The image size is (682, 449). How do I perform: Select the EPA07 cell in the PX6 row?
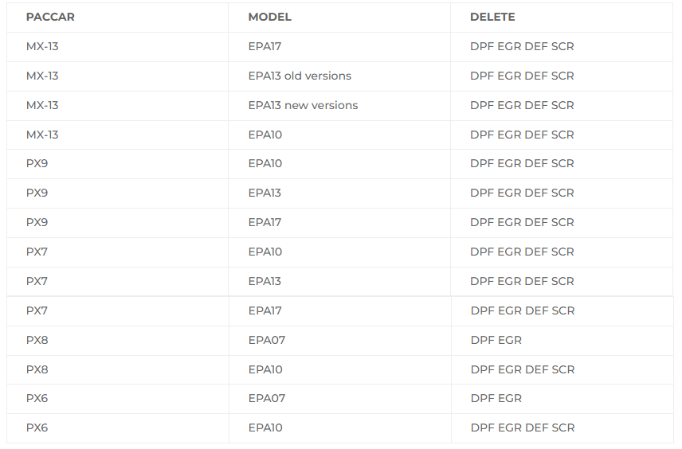click(267, 398)
